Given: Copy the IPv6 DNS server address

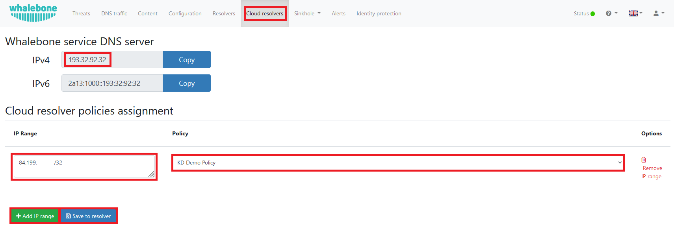Looking at the screenshot, I should tap(187, 83).
